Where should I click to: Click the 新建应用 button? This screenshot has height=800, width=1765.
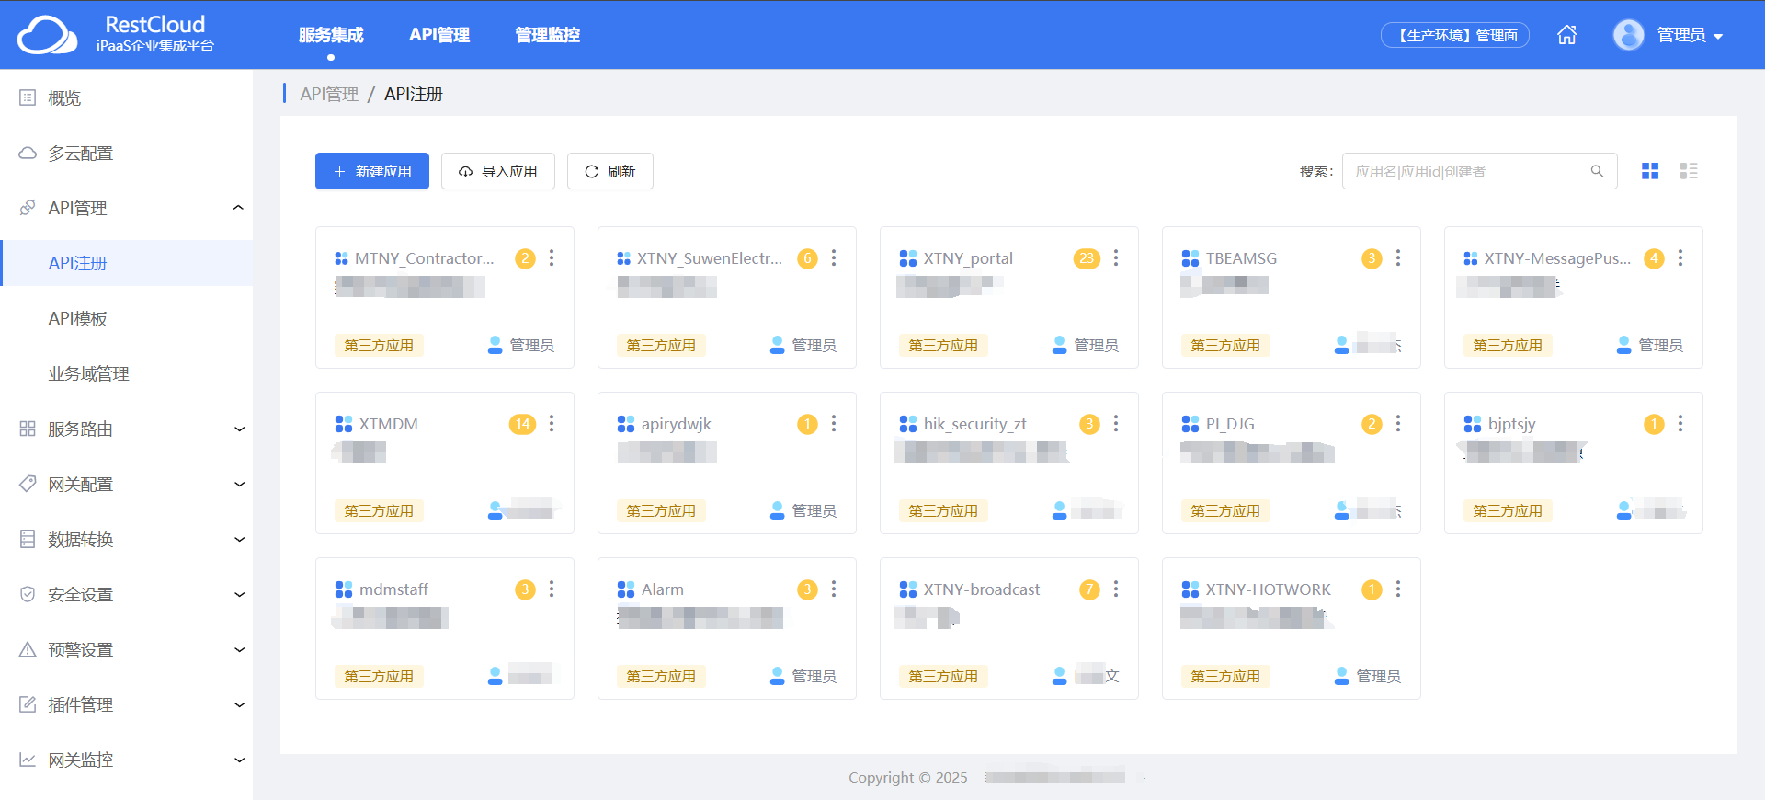click(371, 171)
